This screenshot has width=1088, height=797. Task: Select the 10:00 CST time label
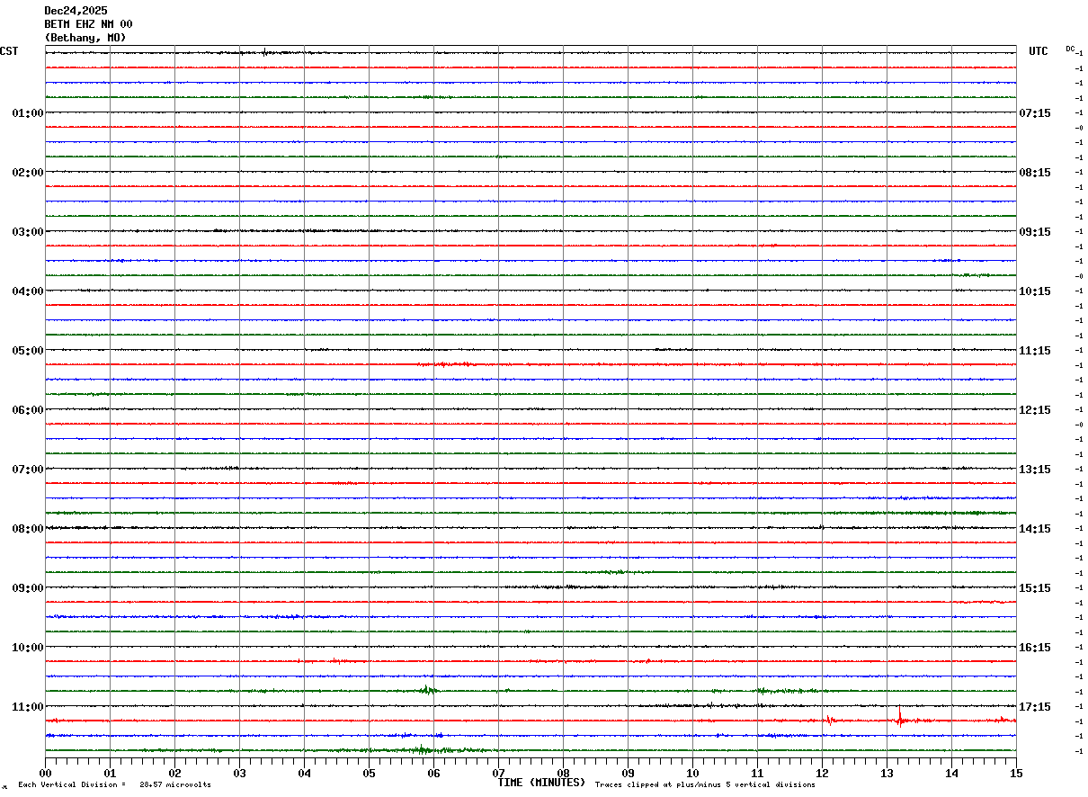(x=27, y=647)
